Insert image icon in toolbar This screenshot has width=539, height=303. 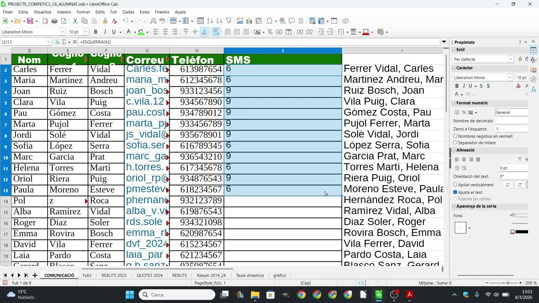240,21
